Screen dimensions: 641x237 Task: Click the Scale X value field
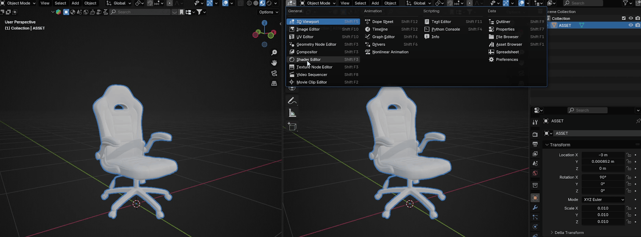pyautogui.click(x=603, y=208)
